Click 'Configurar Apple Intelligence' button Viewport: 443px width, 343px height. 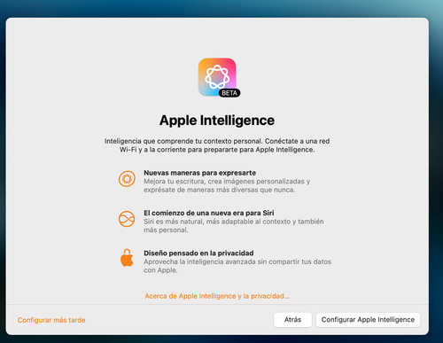[x=368, y=320]
